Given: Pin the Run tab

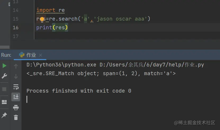Looking at the screenshot, I should click(4, 115).
